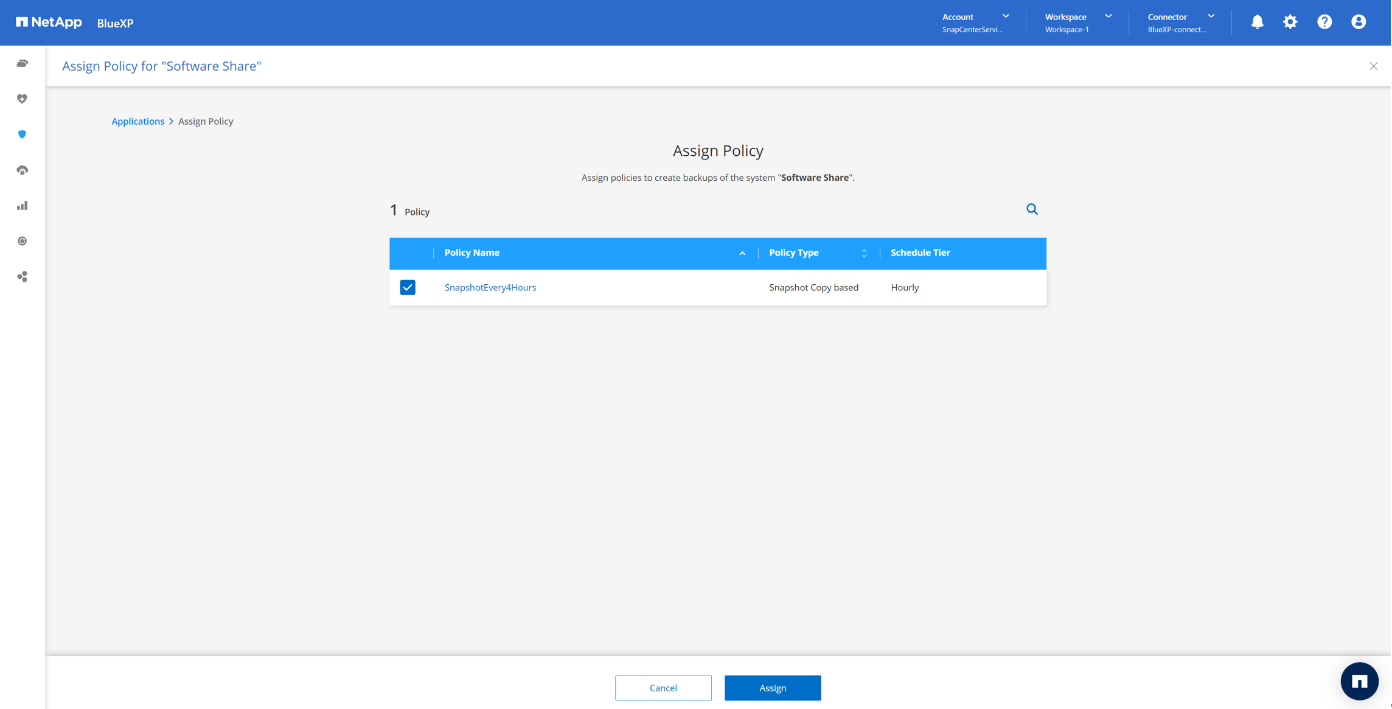Uncheck the SnapshotEvery4Hours policy checkbox
The height and width of the screenshot is (709, 1392).
click(408, 287)
